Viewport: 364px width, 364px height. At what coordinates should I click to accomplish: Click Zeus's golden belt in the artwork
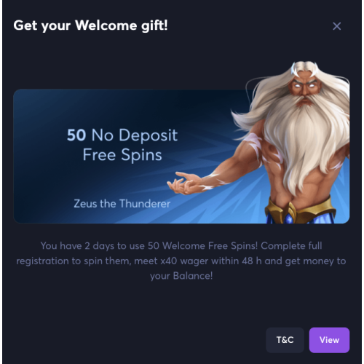tap(301, 210)
